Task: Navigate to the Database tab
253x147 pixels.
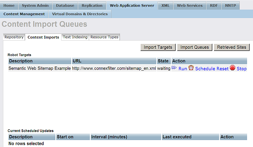Action: pyautogui.click(x=65, y=5)
